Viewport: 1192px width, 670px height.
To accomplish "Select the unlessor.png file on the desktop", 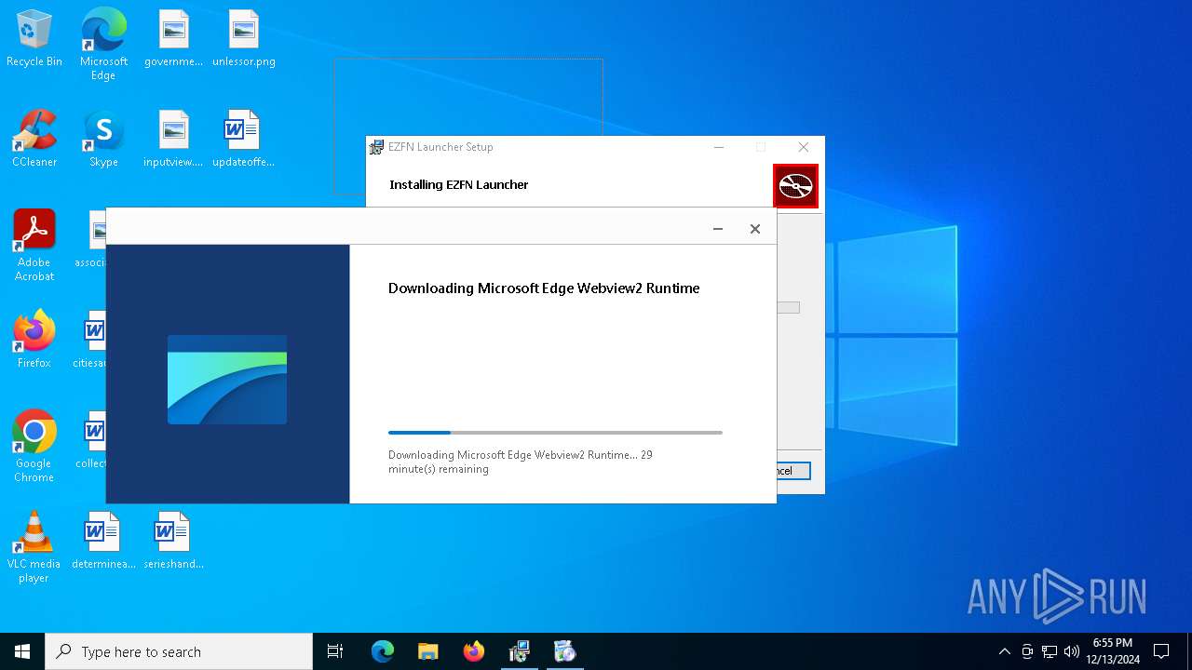I will click(243, 39).
